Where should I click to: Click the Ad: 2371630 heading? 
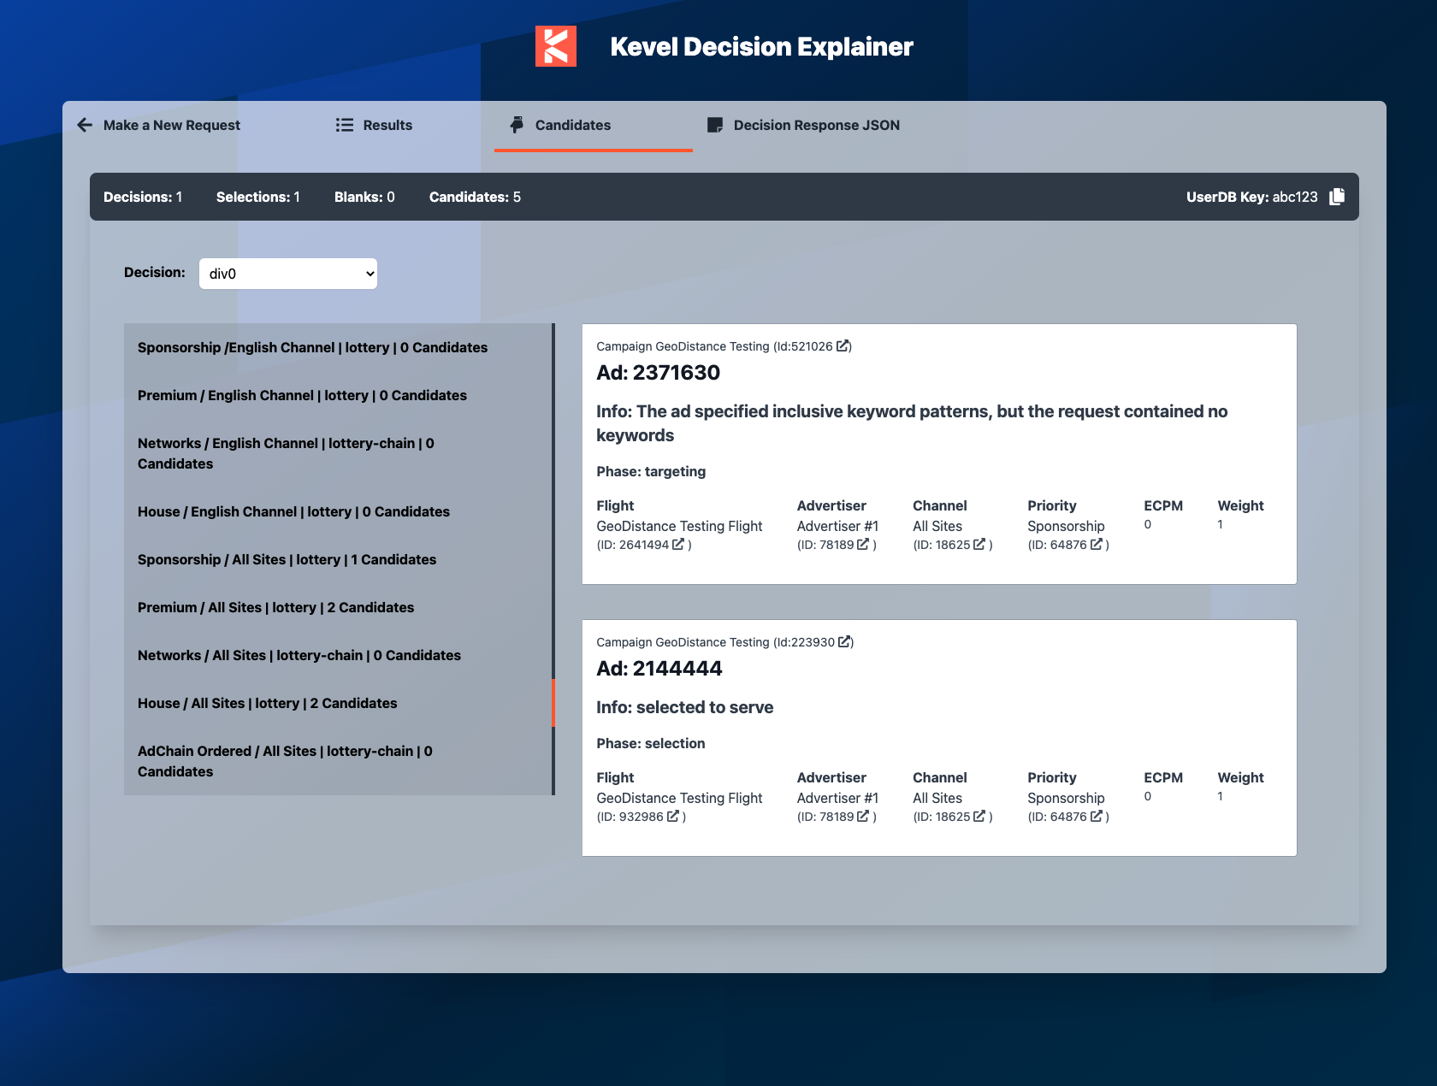tap(658, 373)
